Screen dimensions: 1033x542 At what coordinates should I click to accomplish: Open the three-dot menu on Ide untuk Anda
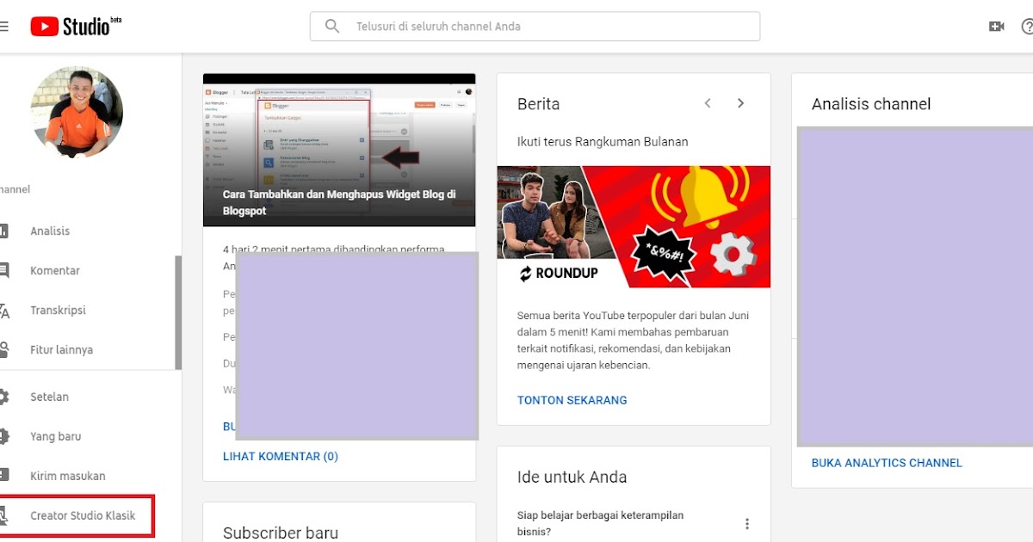coord(747,524)
